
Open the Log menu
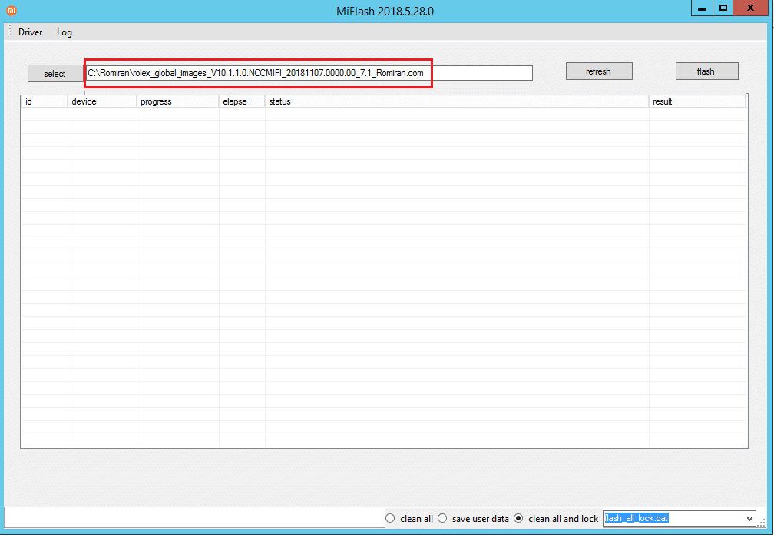point(64,32)
